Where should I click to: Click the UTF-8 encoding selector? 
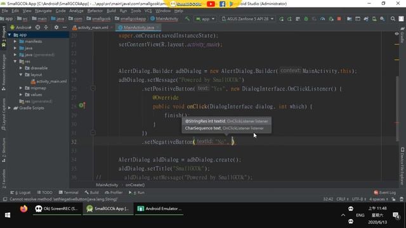point(359,199)
